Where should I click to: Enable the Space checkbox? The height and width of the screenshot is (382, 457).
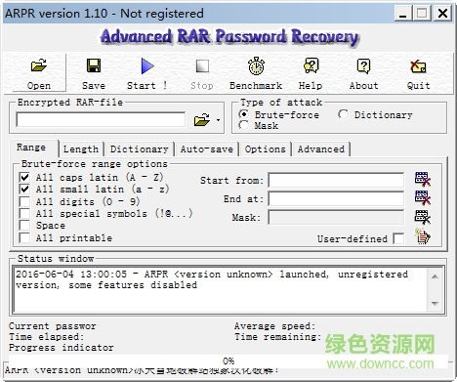click(x=24, y=226)
